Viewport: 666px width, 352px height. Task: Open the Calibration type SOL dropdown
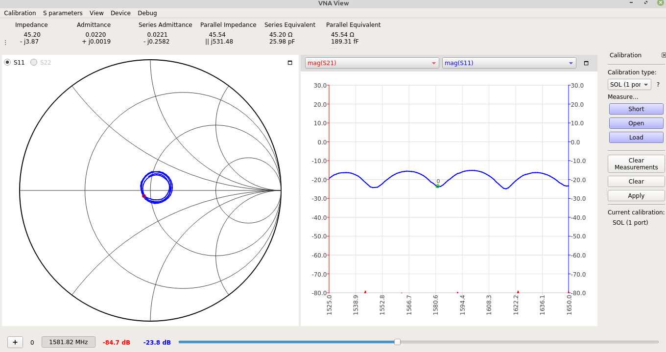tap(629, 85)
